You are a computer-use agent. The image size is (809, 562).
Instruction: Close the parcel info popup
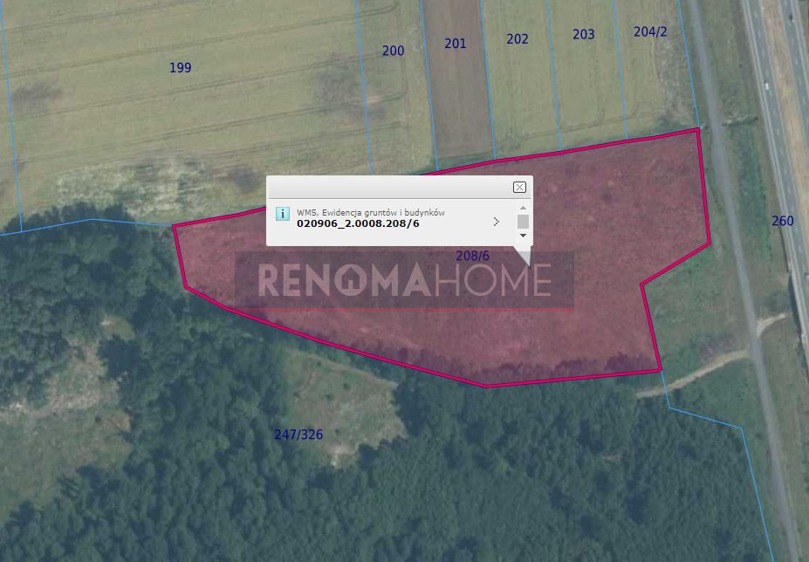[519, 188]
